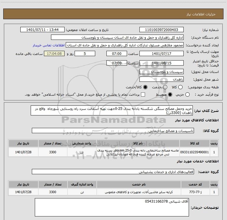Select کالا/خدمت radio button
Image resolution: width=227 pixels, height=220 pixels.
145,87
